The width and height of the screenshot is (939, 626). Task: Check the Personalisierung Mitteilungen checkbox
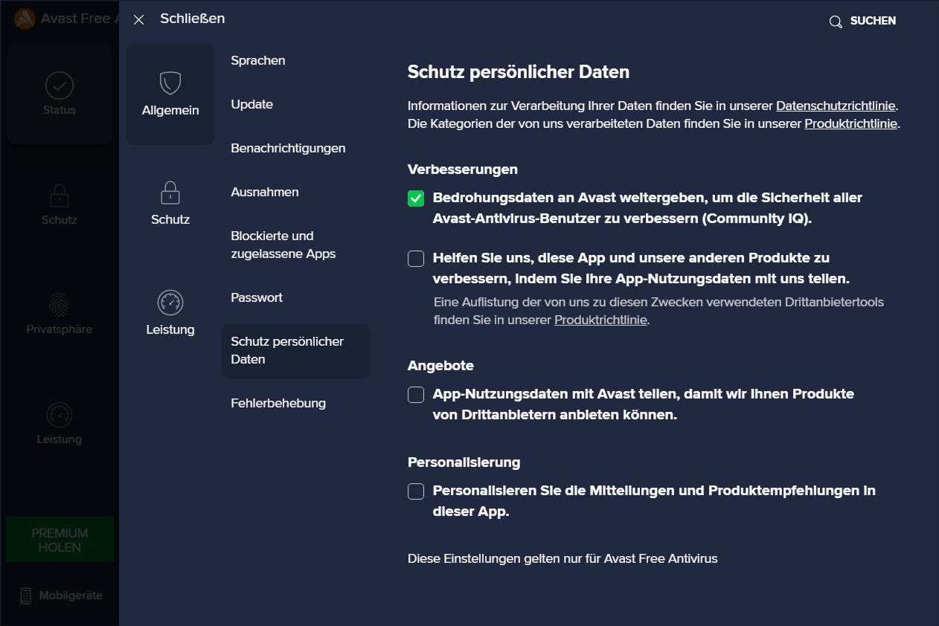pos(416,491)
